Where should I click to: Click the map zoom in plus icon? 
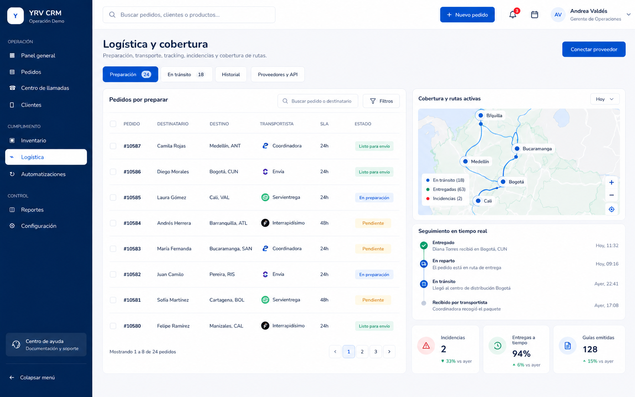[611, 182]
